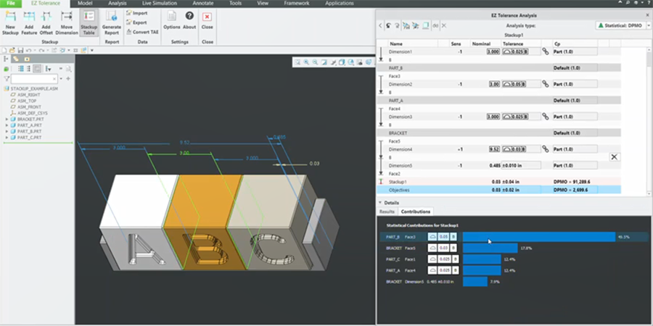The width and height of the screenshot is (653, 326).
Task: Click the link icon on Dimension4 row
Action: 546,149
